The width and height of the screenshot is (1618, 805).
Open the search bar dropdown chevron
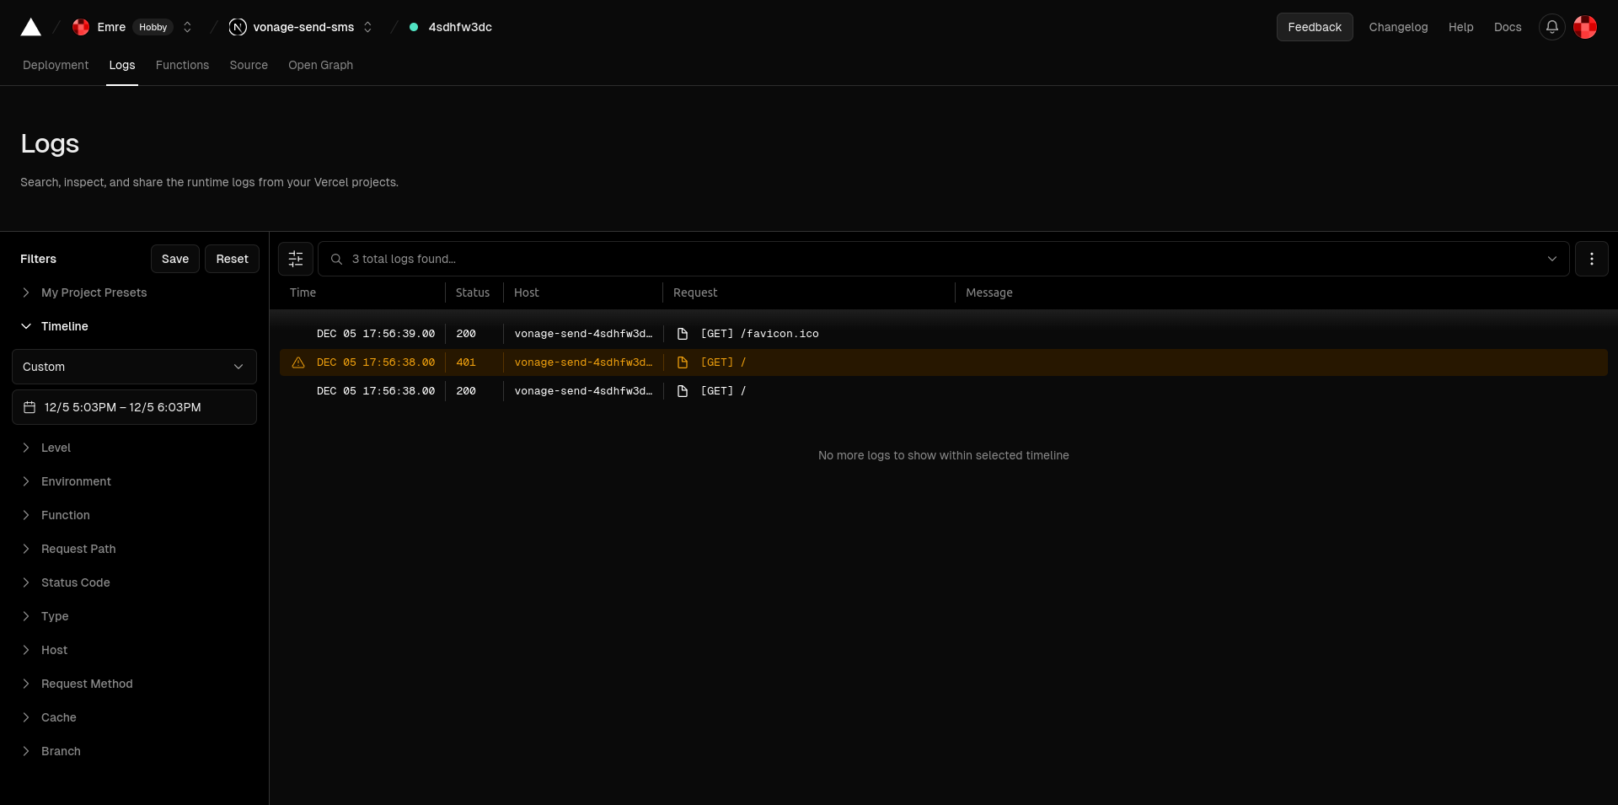coord(1552,259)
